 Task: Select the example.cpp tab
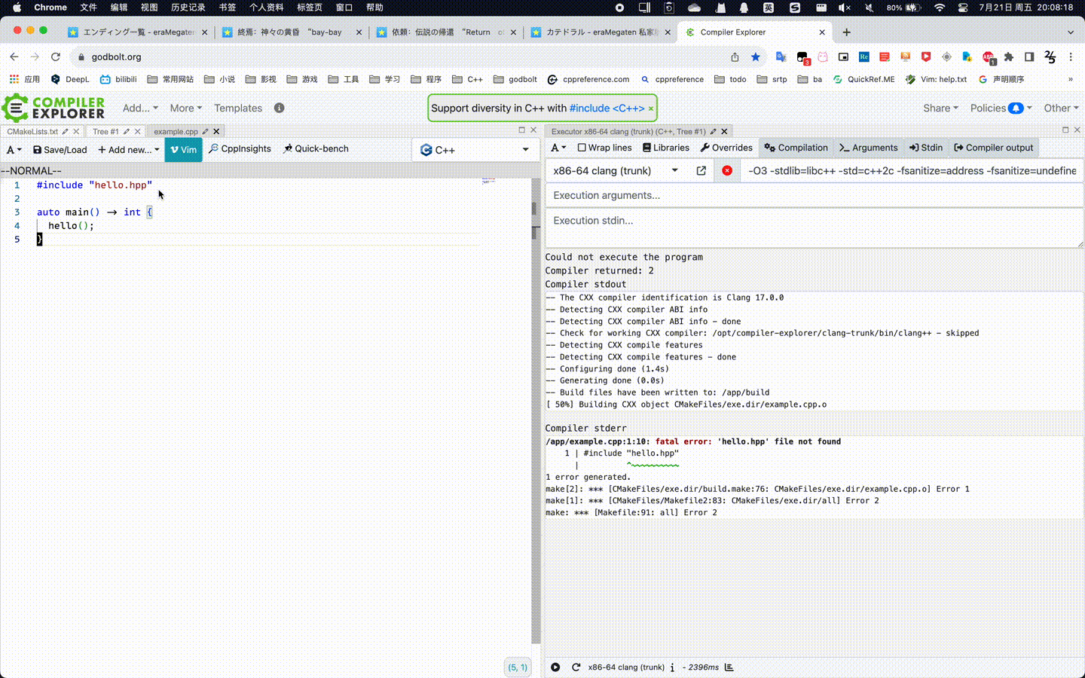click(x=176, y=131)
